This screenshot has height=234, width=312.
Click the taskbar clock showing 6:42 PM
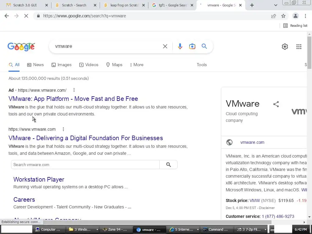(301, 229)
